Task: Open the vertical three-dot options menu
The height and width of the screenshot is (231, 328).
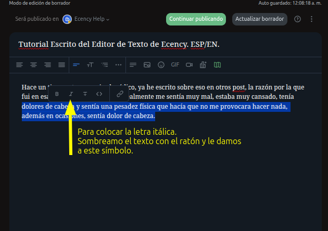Action: tap(311, 19)
